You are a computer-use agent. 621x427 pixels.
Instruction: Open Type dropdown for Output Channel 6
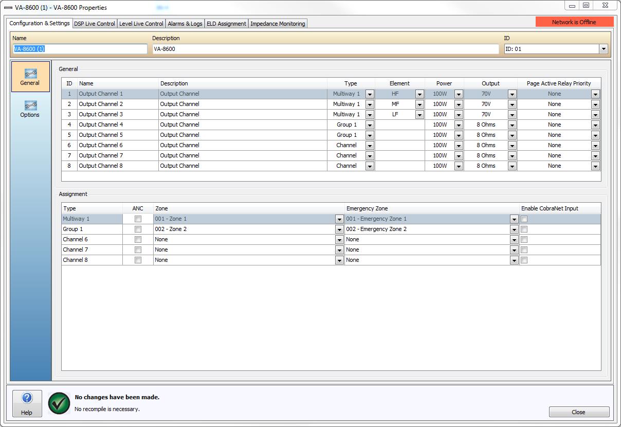pos(369,146)
